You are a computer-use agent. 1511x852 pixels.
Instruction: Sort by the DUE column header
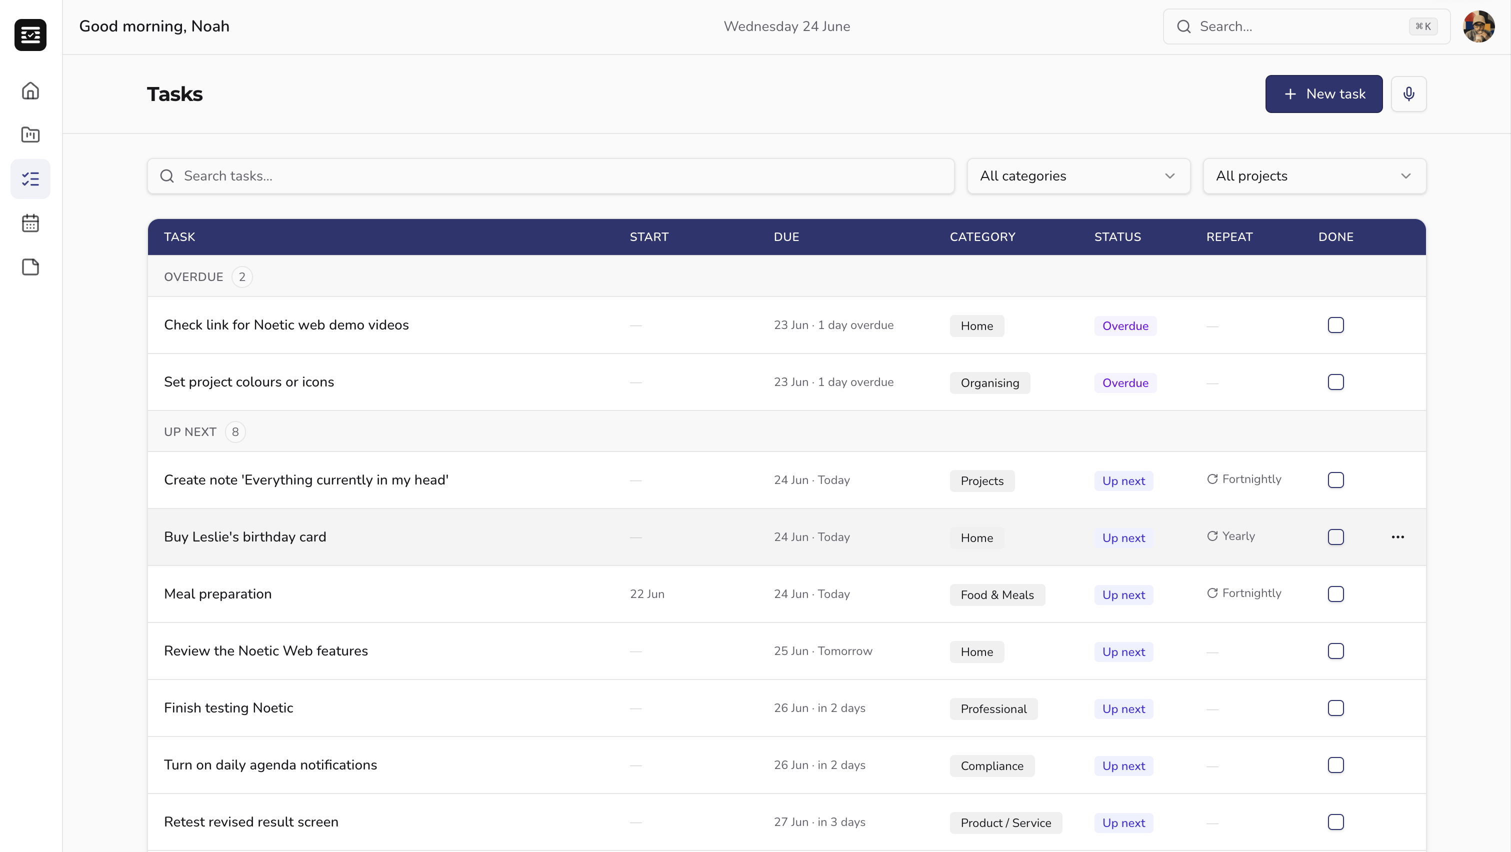(786, 237)
